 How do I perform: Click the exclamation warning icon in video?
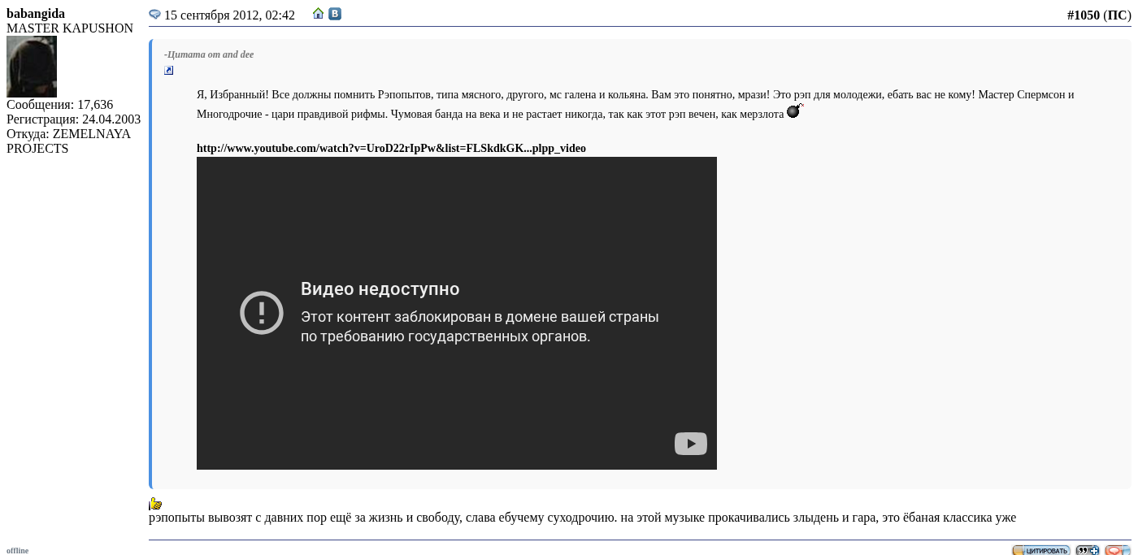(x=262, y=313)
